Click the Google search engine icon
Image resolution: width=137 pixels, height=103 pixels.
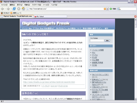pyautogui.click(x=119, y=9)
